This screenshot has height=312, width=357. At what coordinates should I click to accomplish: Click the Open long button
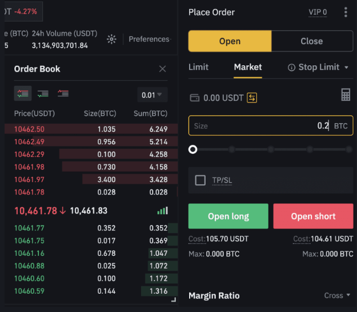click(228, 216)
